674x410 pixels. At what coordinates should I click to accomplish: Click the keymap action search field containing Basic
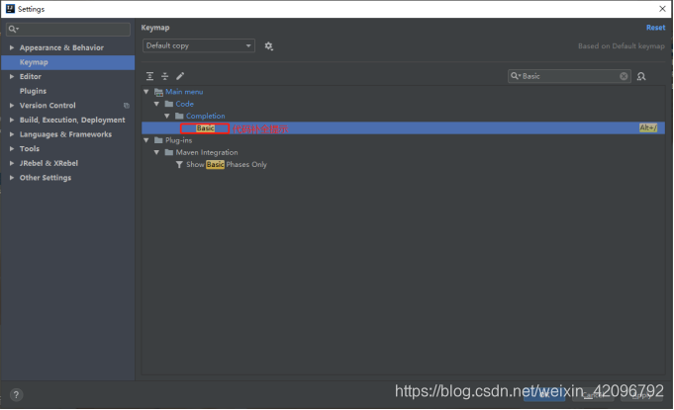[569, 76]
